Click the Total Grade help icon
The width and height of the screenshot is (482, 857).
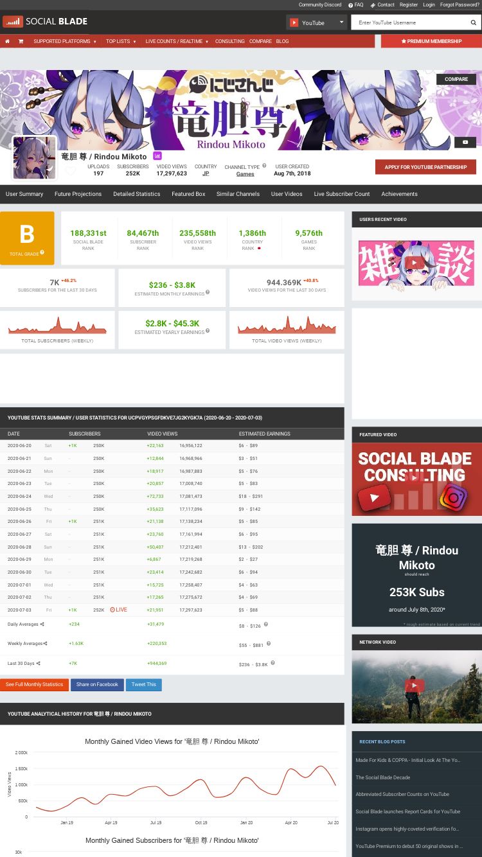42,252
